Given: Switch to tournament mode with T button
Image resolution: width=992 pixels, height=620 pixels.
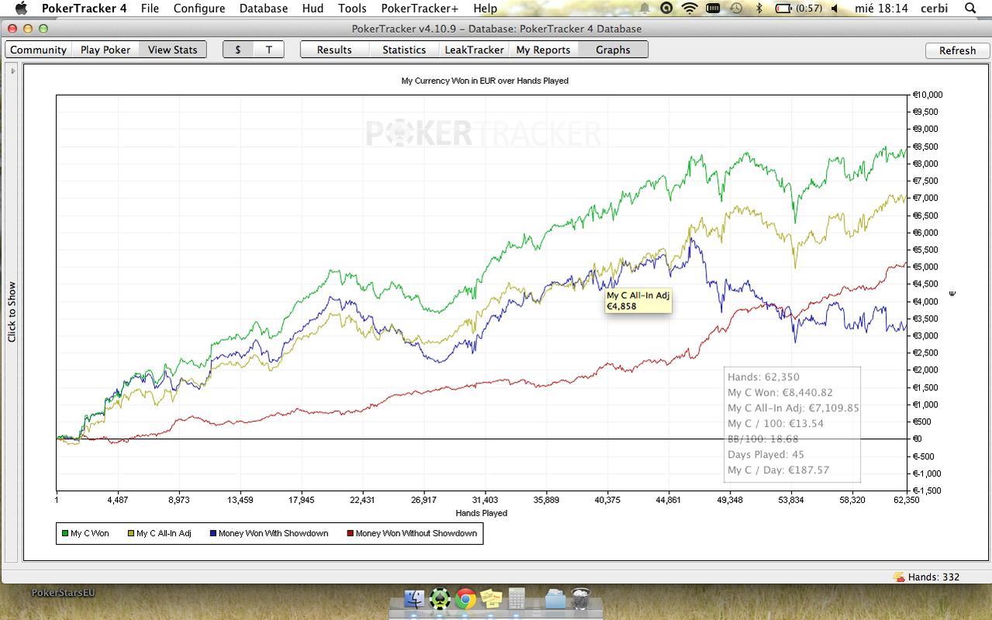Looking at the screenshot, I should 269,50.
